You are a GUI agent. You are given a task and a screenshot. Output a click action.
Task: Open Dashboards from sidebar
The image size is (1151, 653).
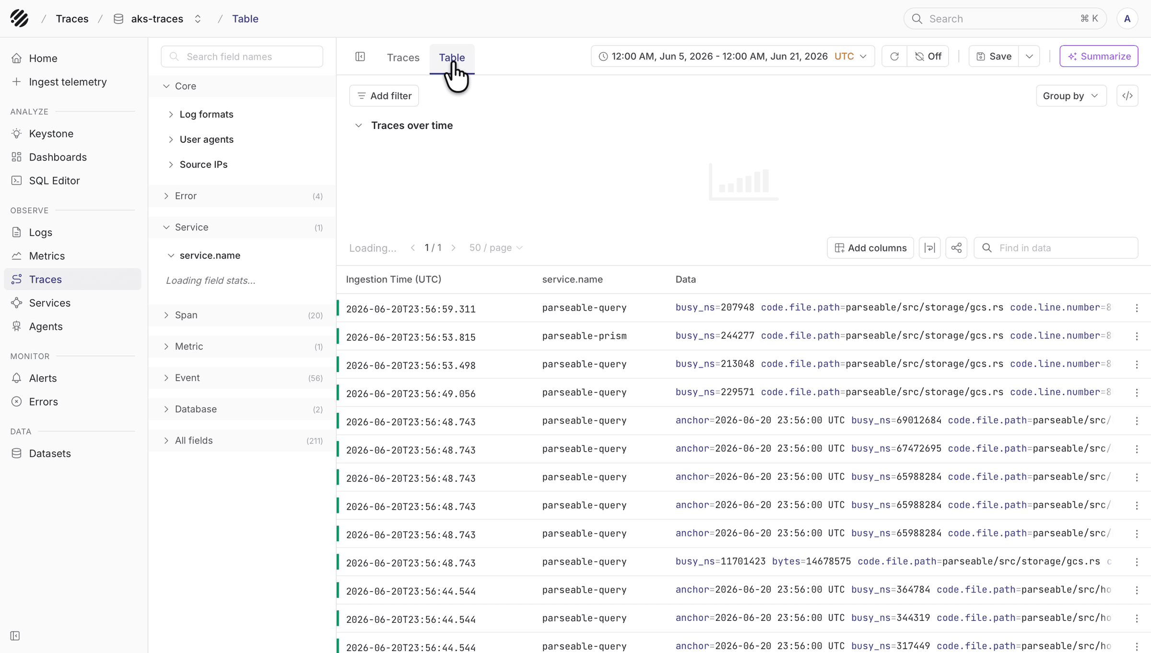72,157
